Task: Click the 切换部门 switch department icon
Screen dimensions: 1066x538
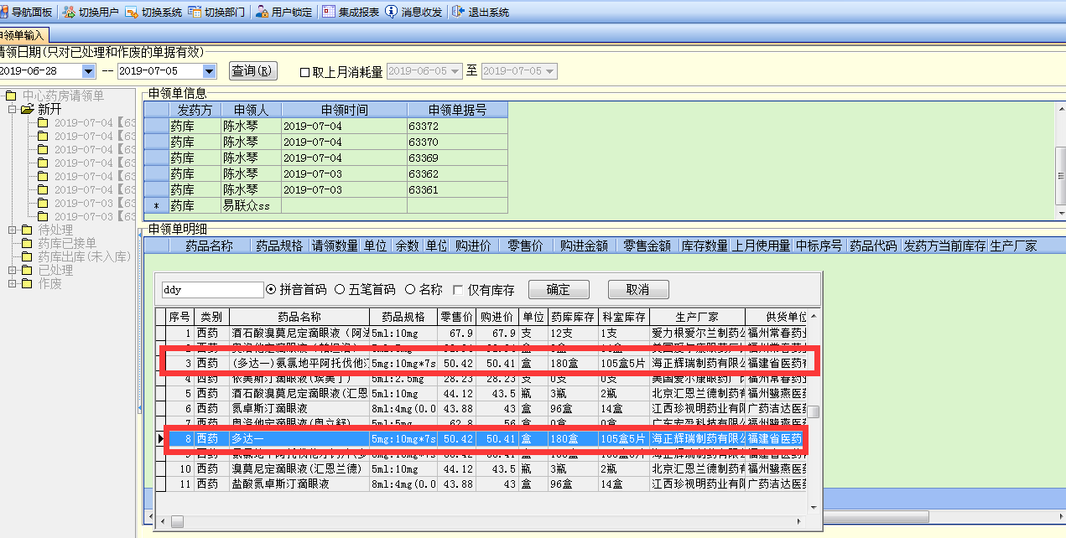Action: tap(195, 13)
